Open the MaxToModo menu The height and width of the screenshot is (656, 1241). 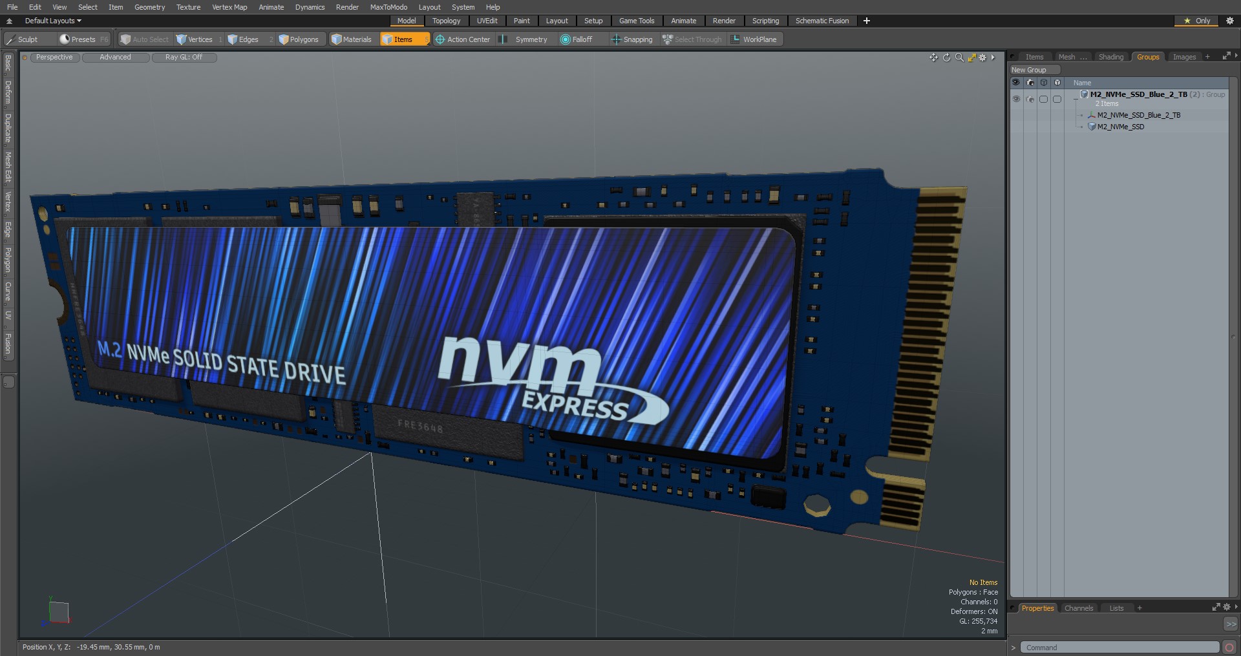click(x=388, y=7)
